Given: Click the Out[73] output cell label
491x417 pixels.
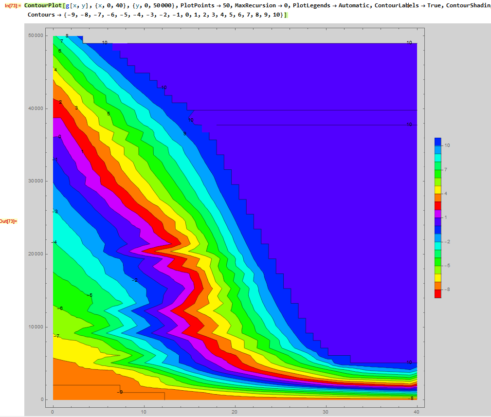Looking at the screenshot, I should (x=8, y=221).
